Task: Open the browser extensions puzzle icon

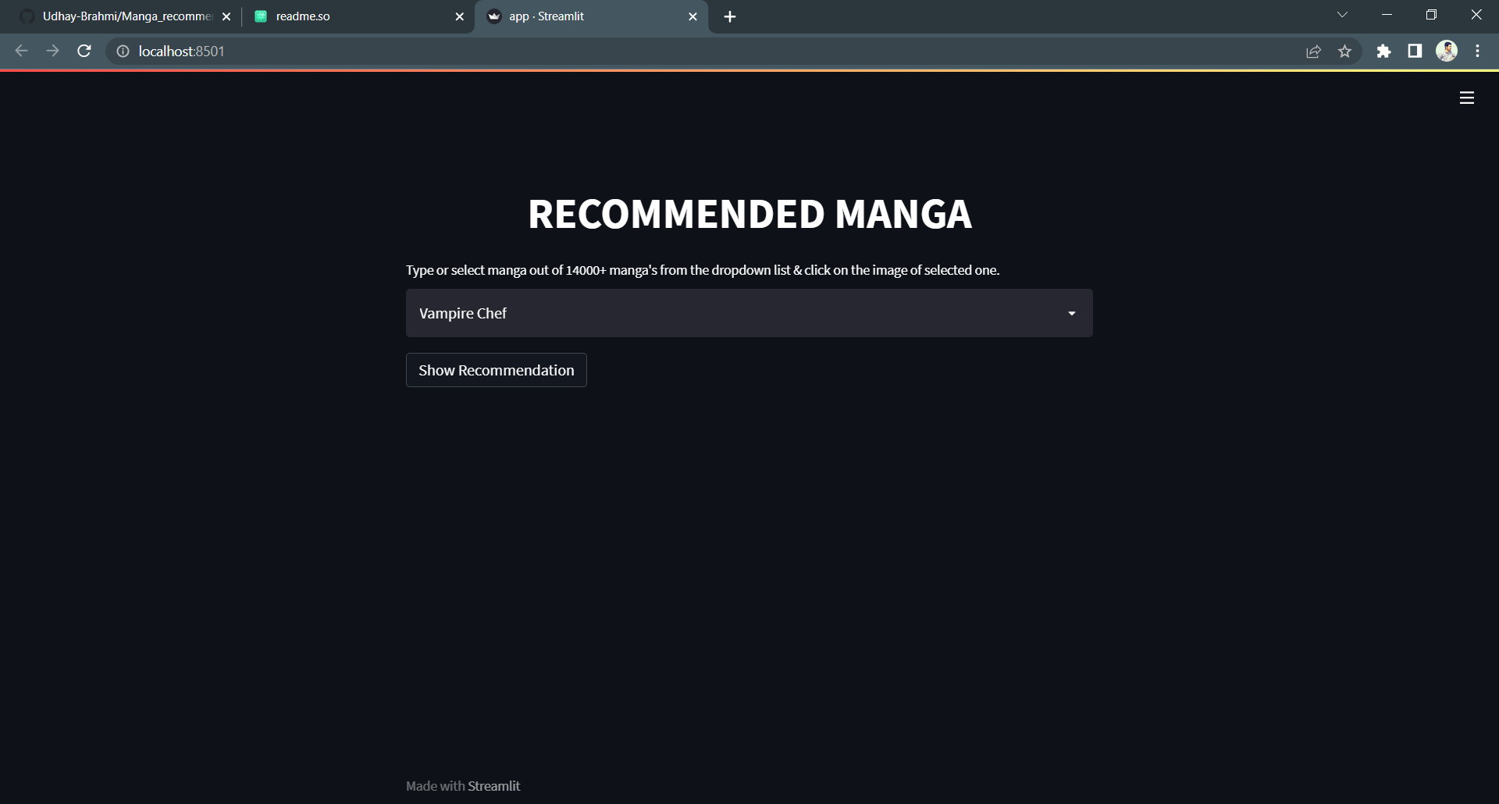Action: (x=1384, y=51)
